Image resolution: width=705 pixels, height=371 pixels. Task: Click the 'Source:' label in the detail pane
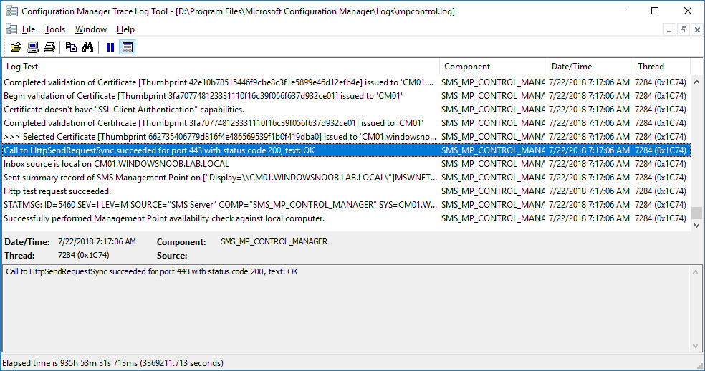172,256
